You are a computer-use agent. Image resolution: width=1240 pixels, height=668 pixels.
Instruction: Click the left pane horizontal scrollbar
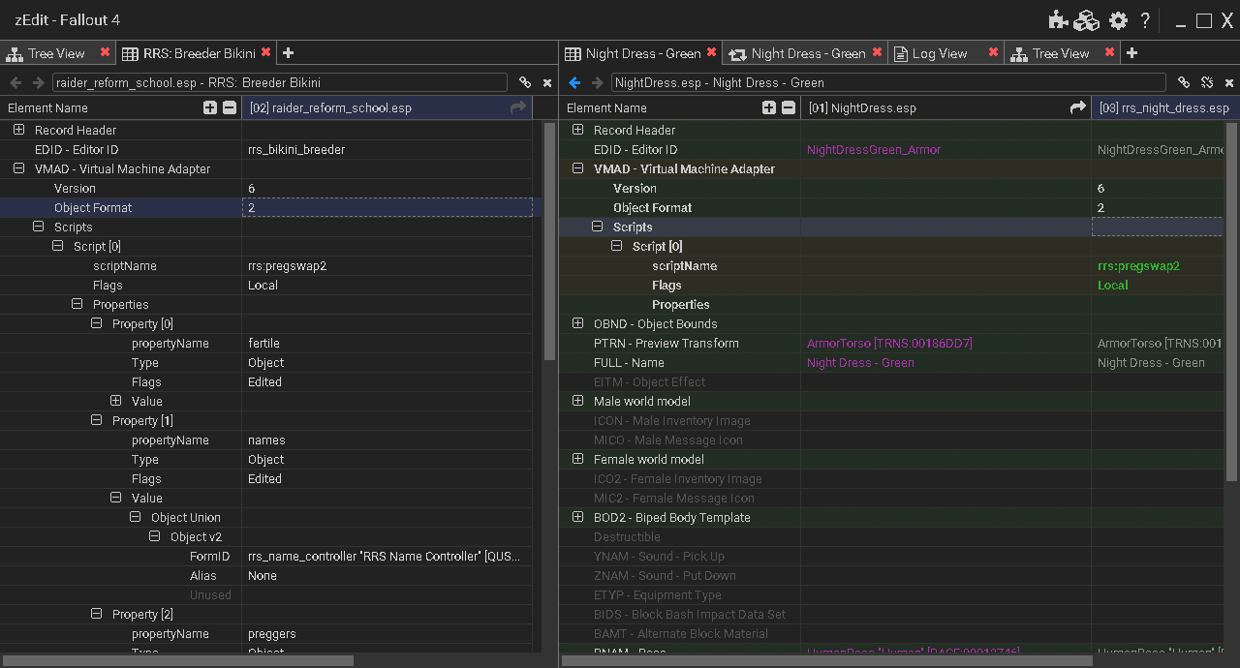(178, 660)
